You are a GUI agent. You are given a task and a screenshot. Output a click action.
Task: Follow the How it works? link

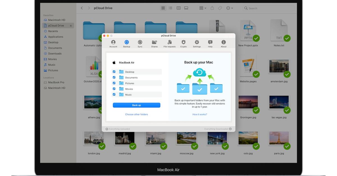tap(200, 114)
